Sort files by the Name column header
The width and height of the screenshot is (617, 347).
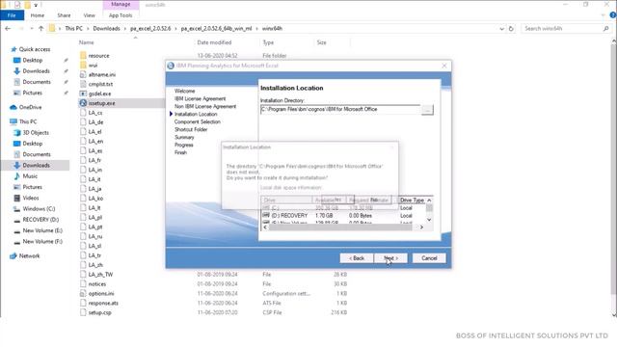[x=86, y=42]
